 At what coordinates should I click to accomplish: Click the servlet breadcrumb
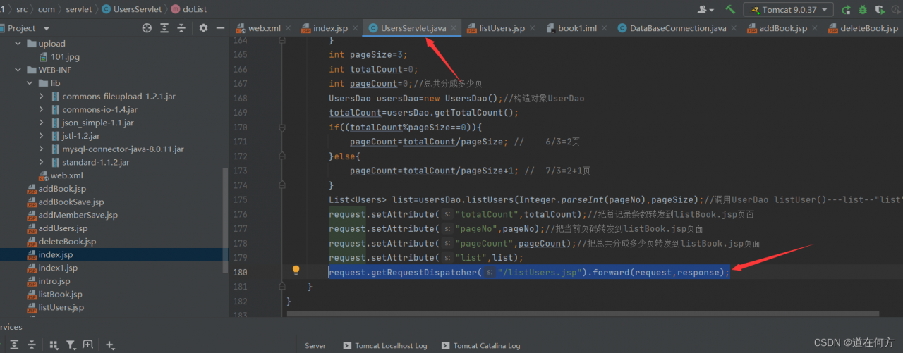[x=78, y=10]
